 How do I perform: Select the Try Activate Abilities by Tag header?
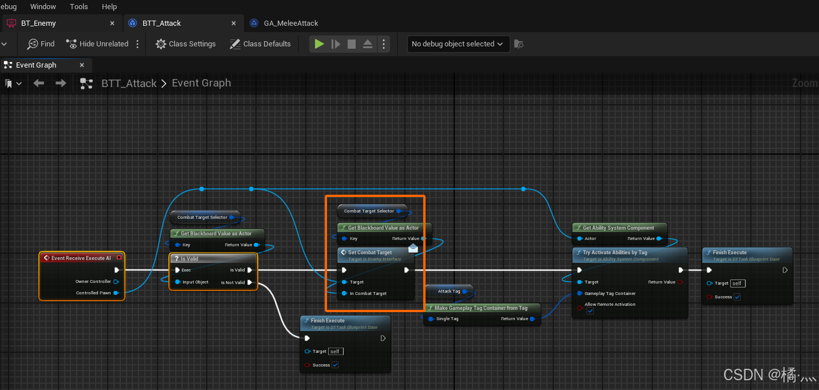[629, 255]
